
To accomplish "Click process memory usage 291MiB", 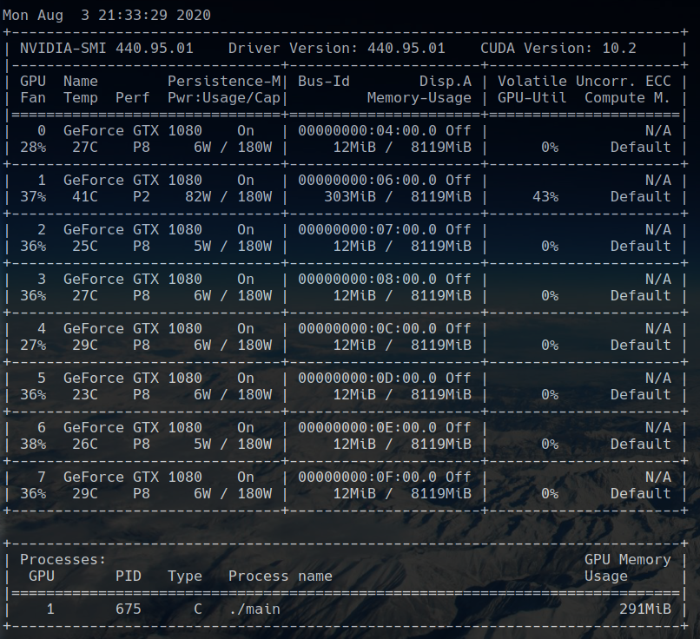I will tap(645, 609).
